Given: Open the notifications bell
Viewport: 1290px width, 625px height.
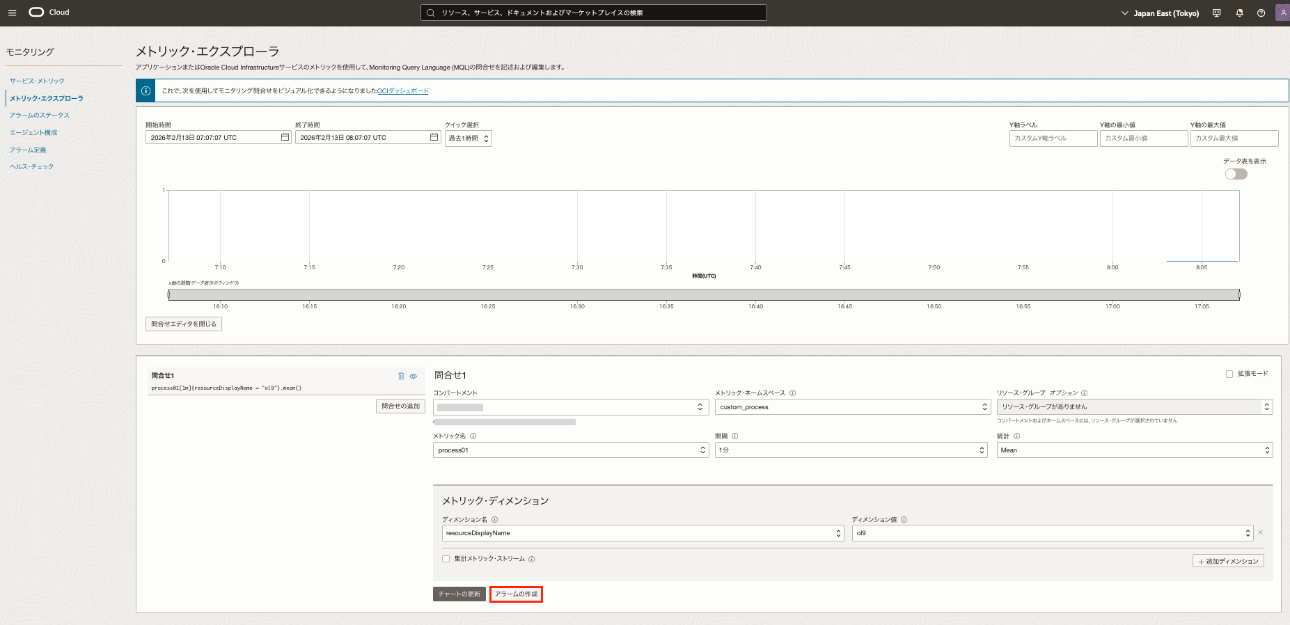Looking at the screenshot, I should pyautogui.click(x=1239, y=13).
